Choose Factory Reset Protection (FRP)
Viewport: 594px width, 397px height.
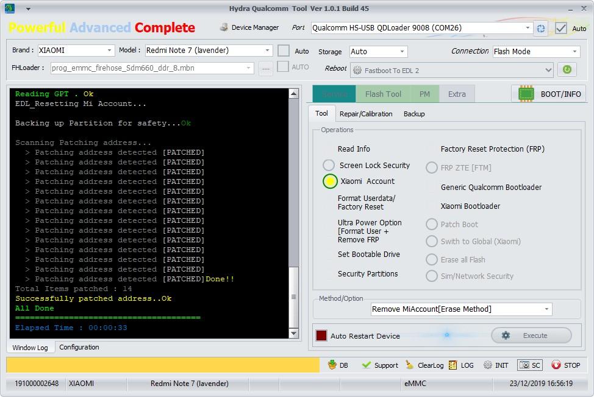[x=493, y=149]
